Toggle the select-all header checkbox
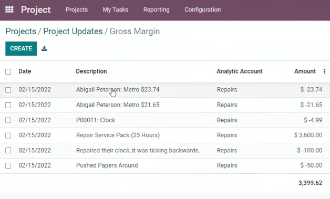 [x=8, y=71]
